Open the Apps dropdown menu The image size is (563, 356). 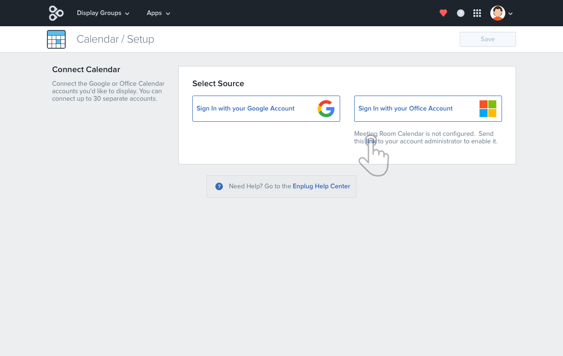pos(159,13)
